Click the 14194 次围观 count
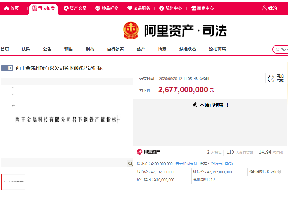 271,152
